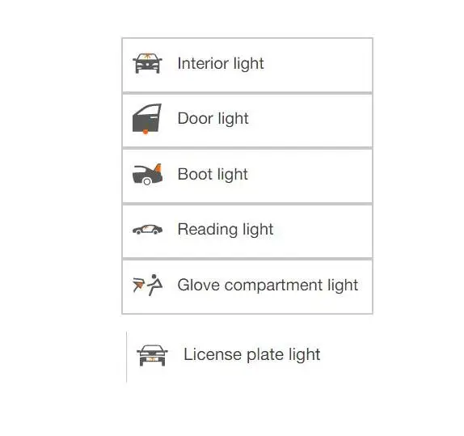Viewport: 464px width, 436px height.
Task: Choose the Boot light list row
Action: [x=247, y=176]
